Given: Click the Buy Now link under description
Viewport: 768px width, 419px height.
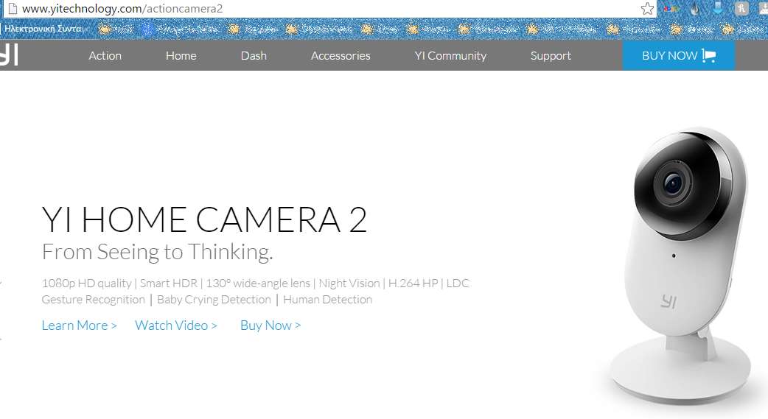Looking at the screenshot, I should (x=270, y=325).
